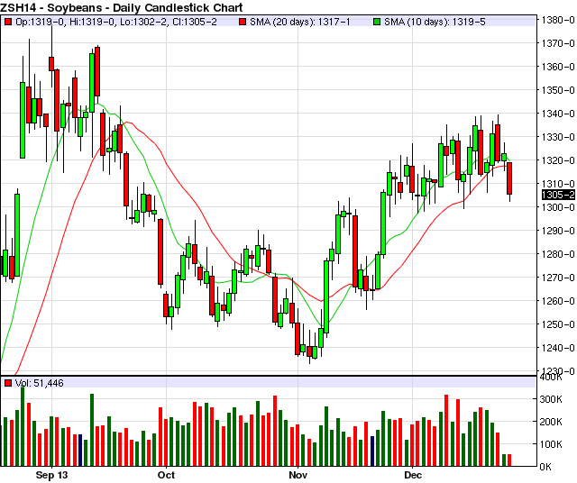Click the Dec date axis label
Screen dimensions: 577x483
coord(413,475)
